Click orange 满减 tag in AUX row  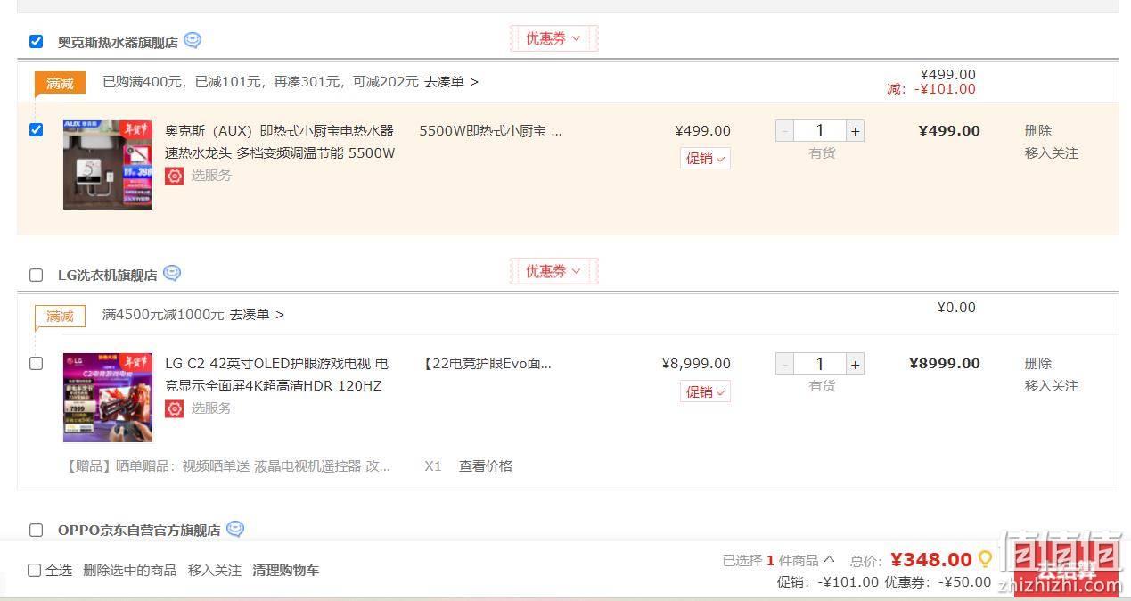[x=60, y=83]
